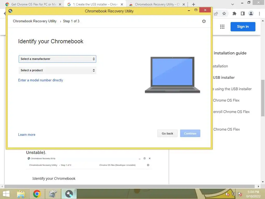Screen dimensions: 265x199
Task: Click the page tutorial screenshot image
Action: click(x=89, y=170)
